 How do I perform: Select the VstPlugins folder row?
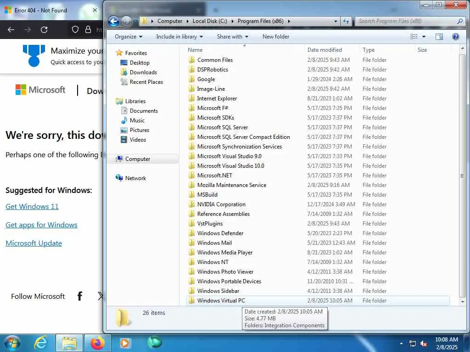(318, 224)
